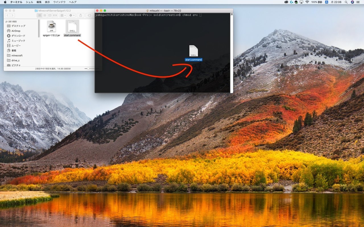Screen dimensions: 364x227
Task: Open the 表示 menu in menu bar
Action: point(47,2)
